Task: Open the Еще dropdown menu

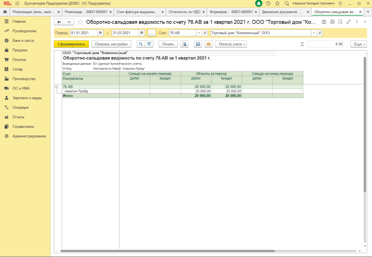Action: 359,44
